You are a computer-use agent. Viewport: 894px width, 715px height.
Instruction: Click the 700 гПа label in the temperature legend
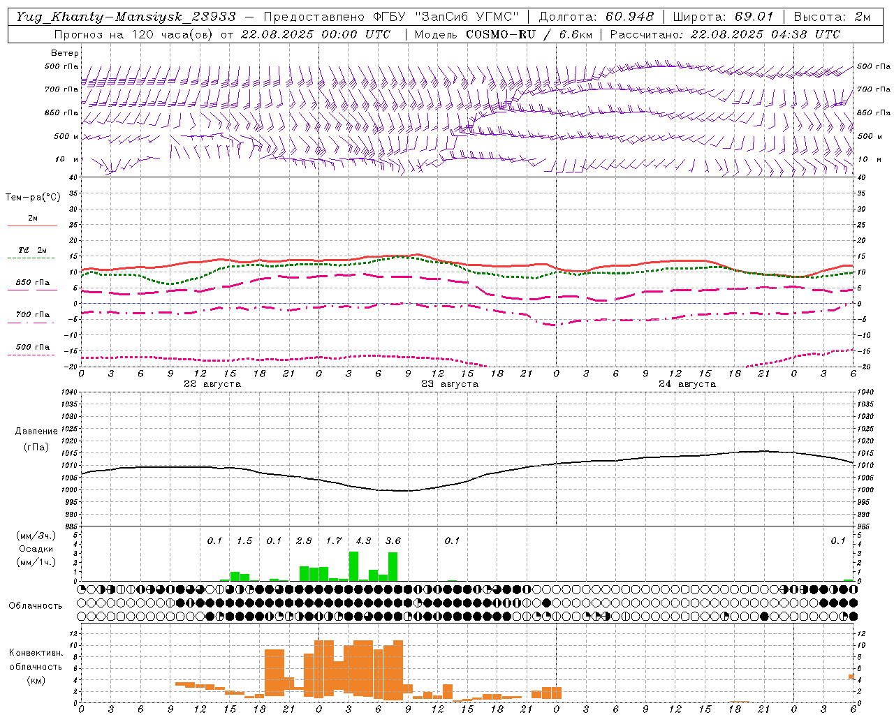coord(33,315)
